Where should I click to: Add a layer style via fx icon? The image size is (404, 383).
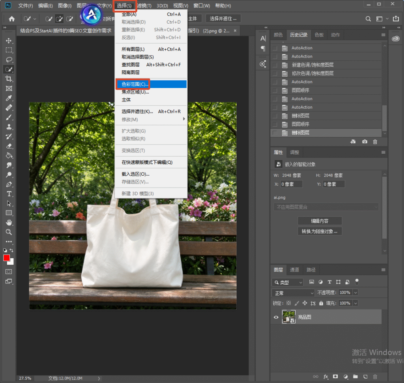pos(325,377)
